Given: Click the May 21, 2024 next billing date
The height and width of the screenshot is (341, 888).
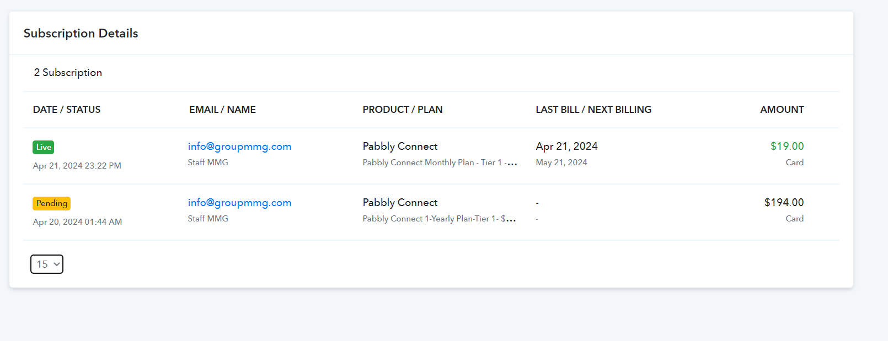Looking at the screenshot, I should 561,163.
